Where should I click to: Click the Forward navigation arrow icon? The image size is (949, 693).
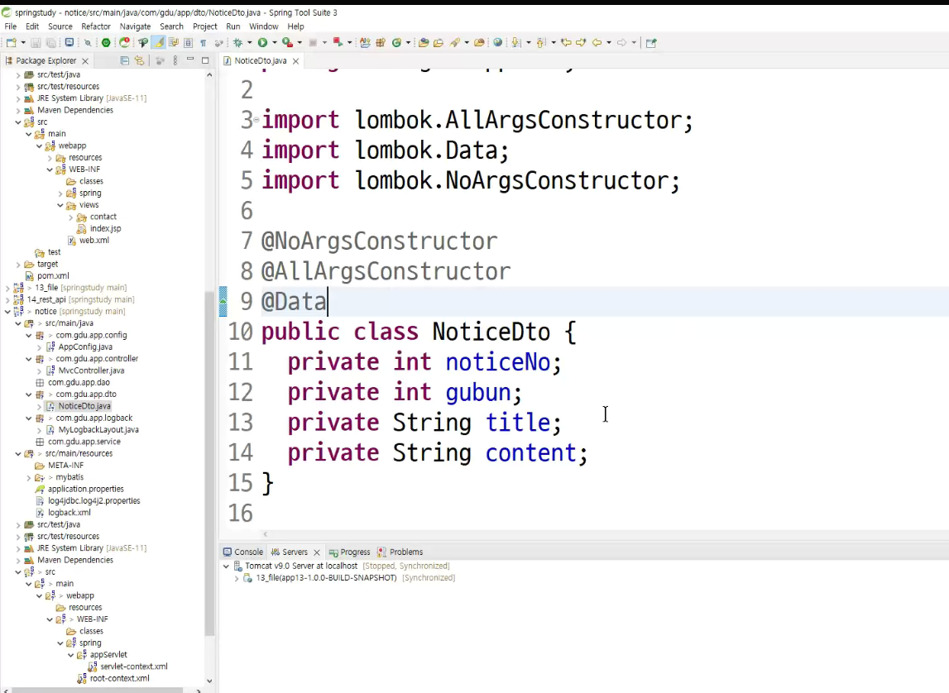(x=621, y=42)
